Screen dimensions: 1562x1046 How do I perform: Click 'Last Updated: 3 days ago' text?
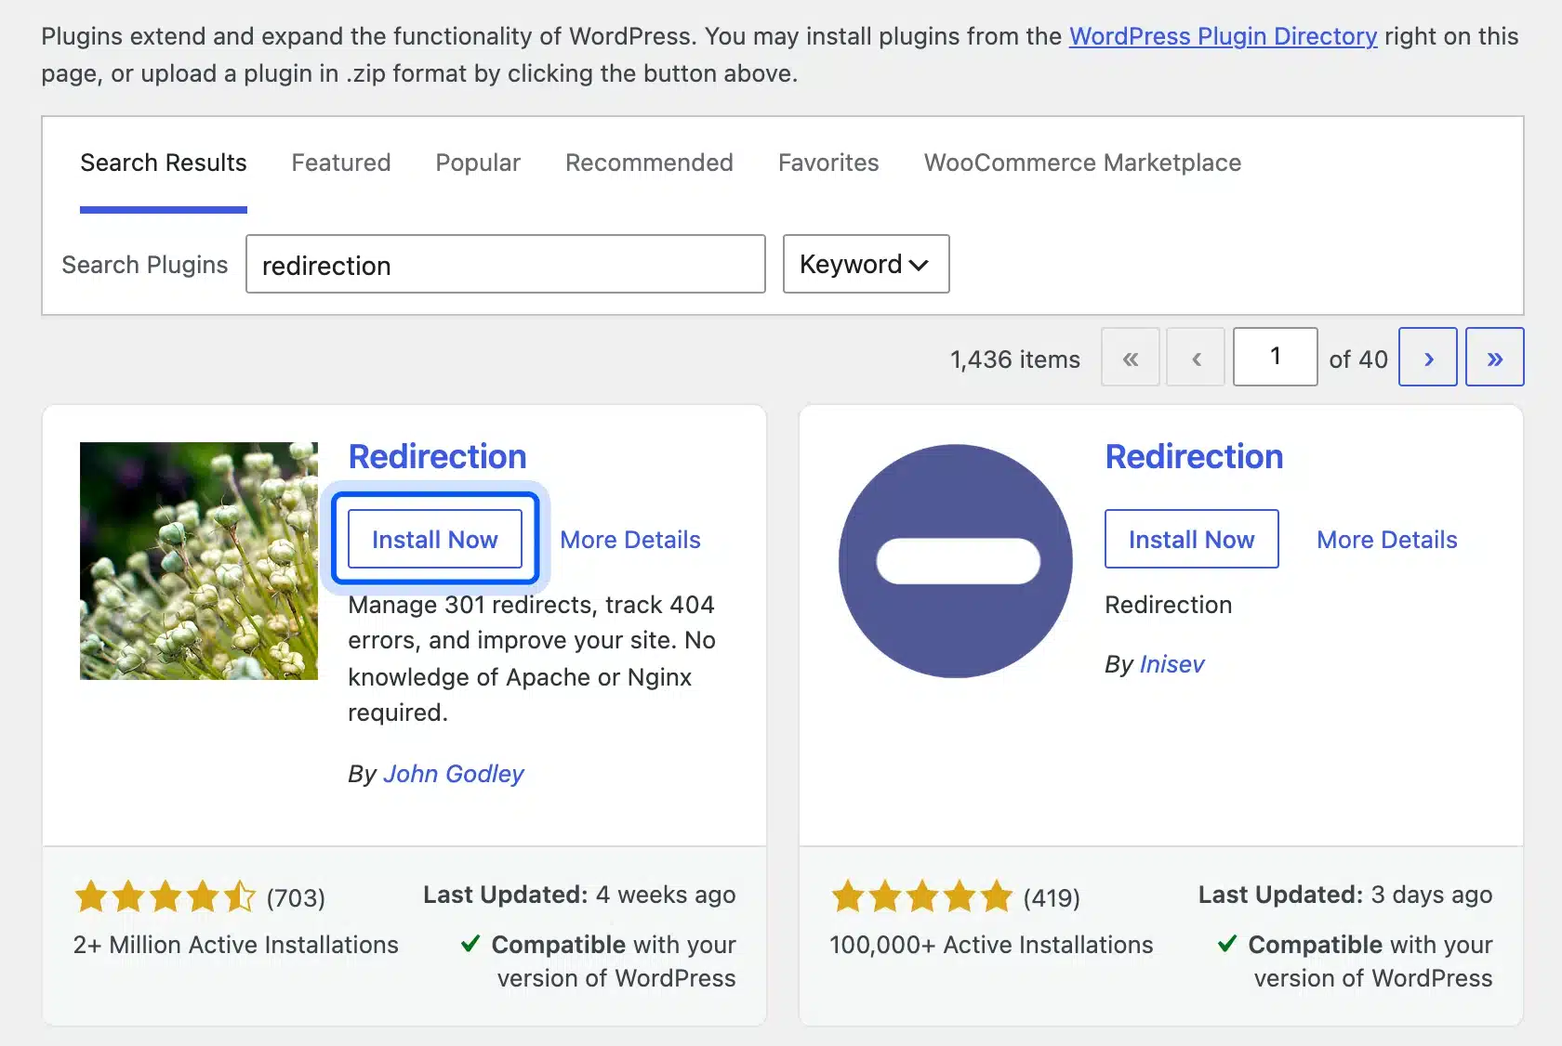click(x=1345, y=895)
